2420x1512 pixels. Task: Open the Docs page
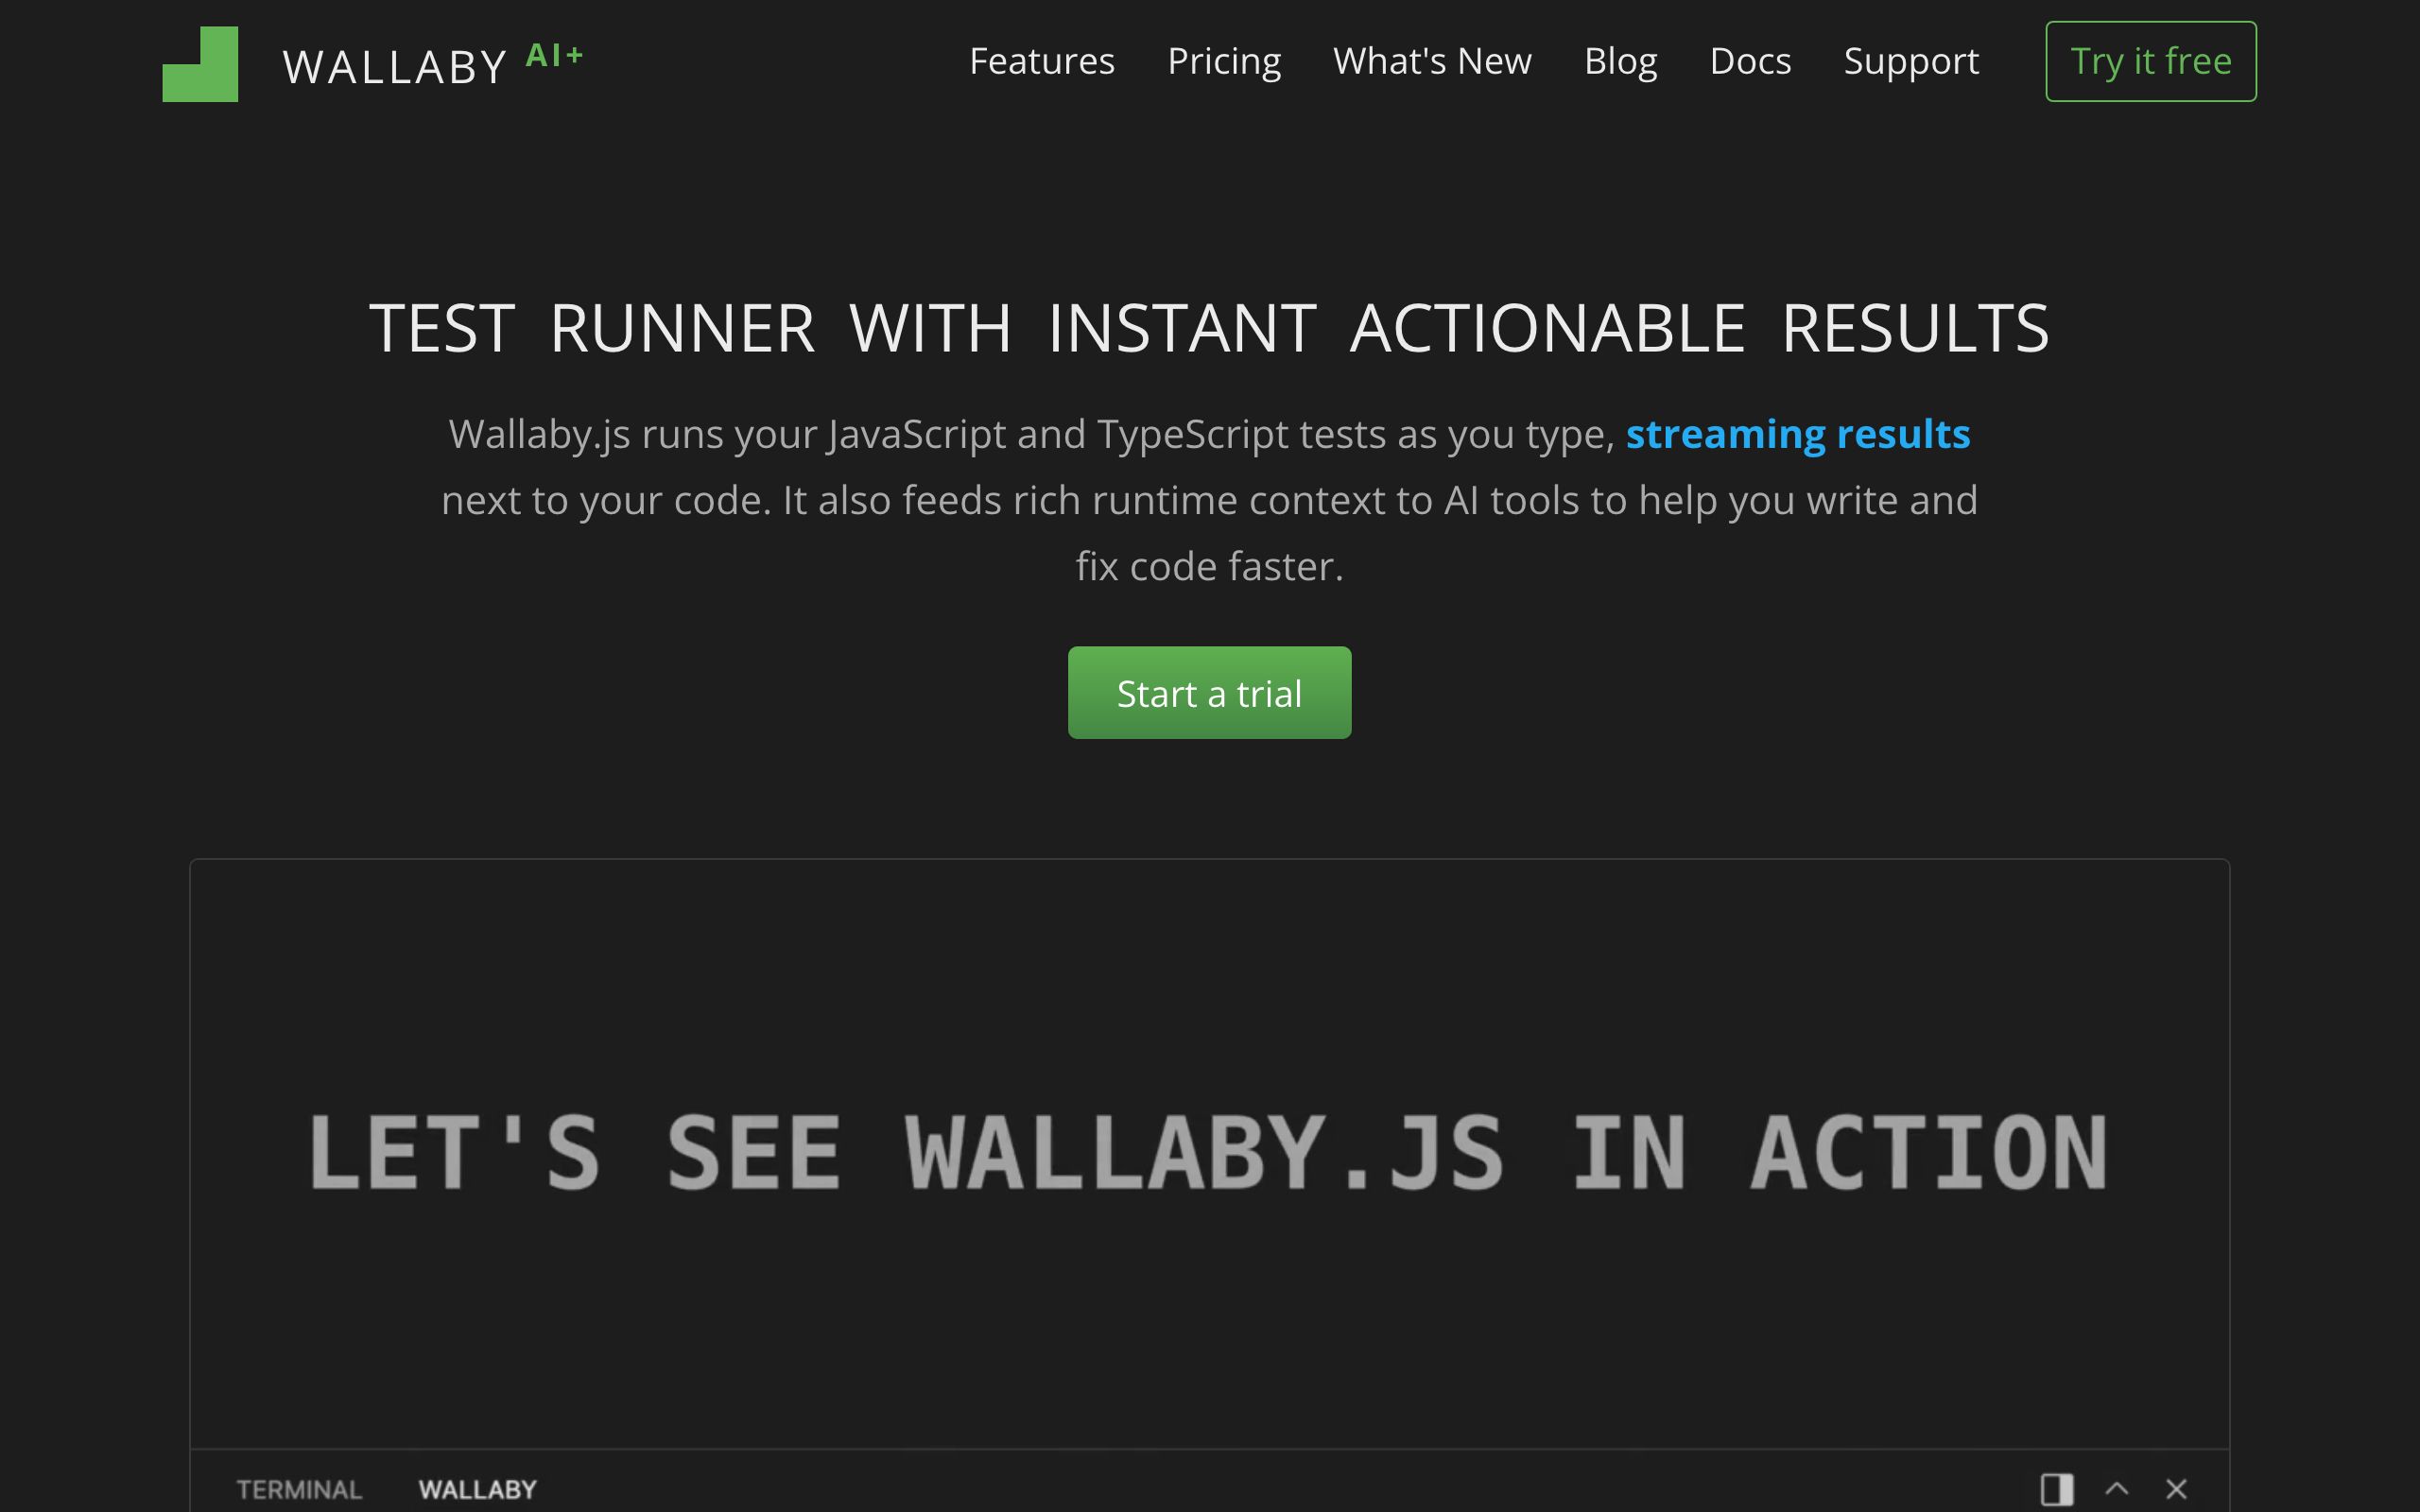(x=1750, y=61)
